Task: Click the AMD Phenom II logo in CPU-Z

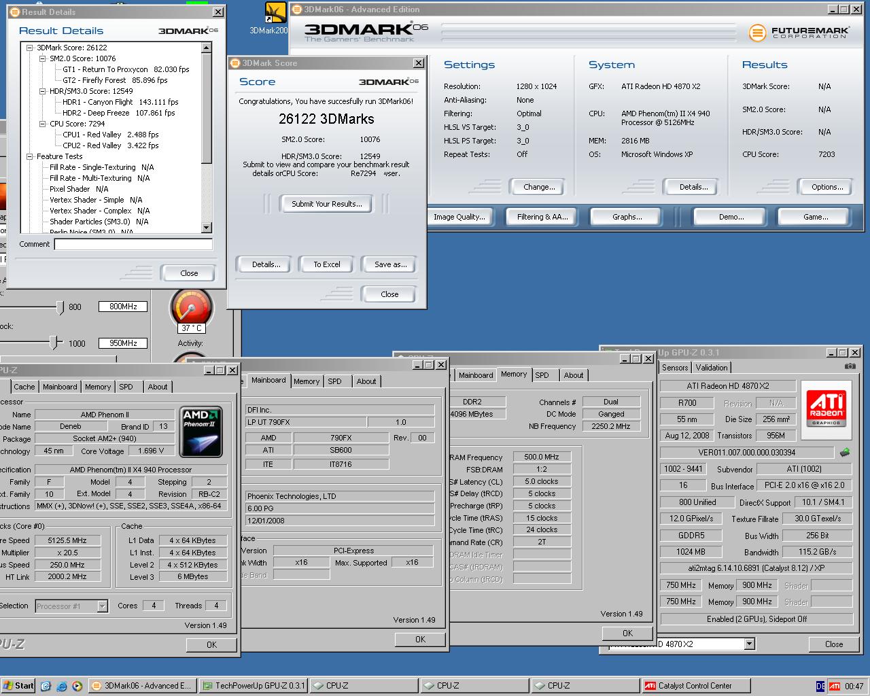Action: tap(201, 431)
